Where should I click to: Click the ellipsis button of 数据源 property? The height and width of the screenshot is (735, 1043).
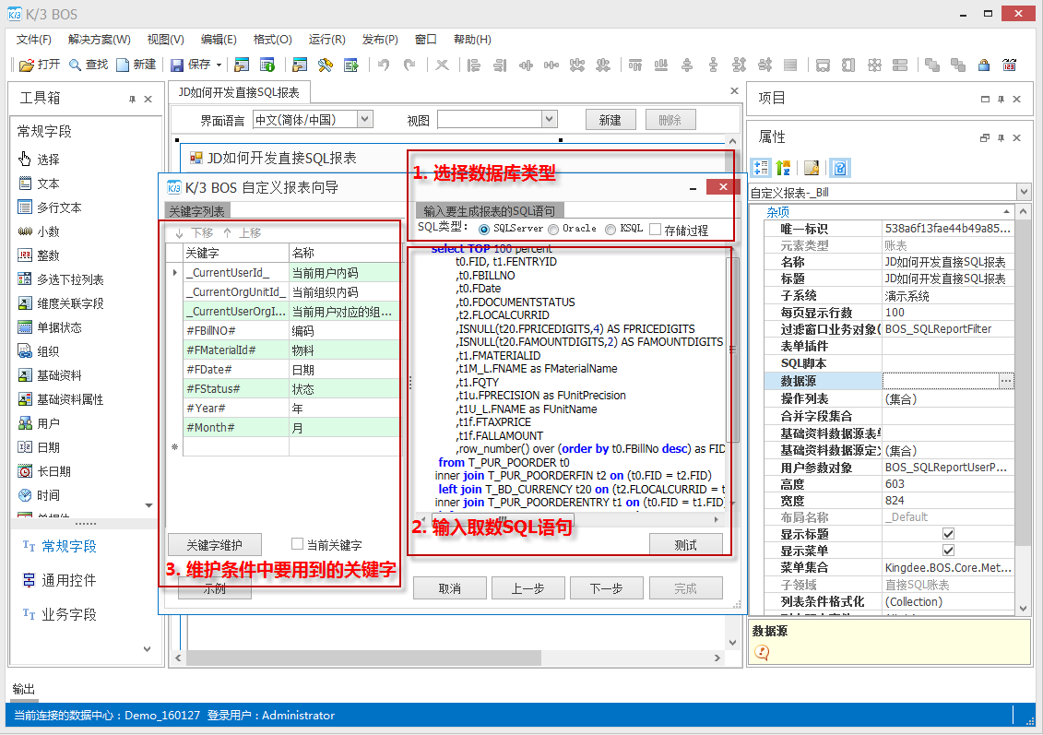point(1006,381)
